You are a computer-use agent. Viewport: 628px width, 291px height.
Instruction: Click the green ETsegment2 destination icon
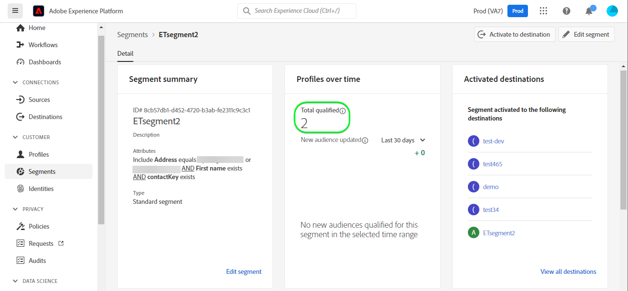(473, 233)
